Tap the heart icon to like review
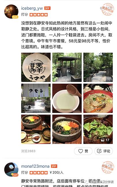The height and width of the screenshot is (187, 117). [x=81, y=151]
